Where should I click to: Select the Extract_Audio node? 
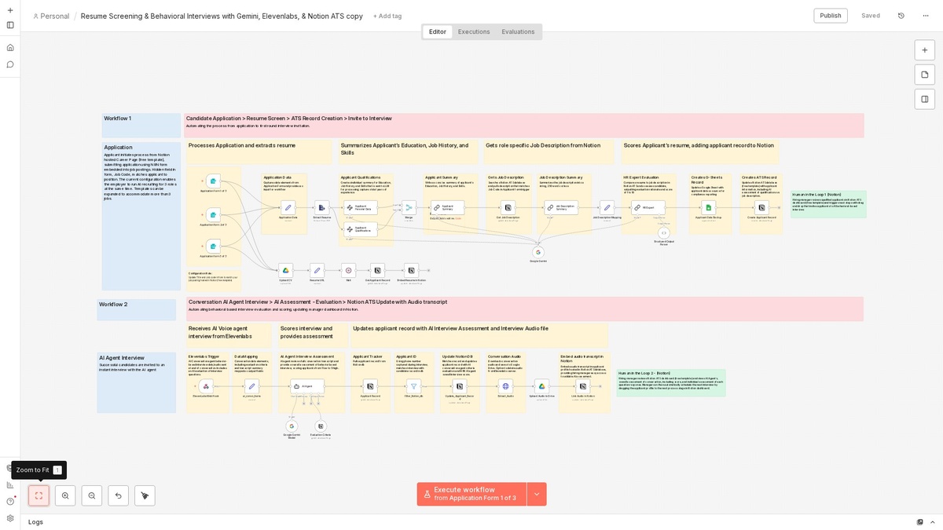[x=505, y=386]
